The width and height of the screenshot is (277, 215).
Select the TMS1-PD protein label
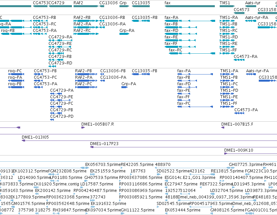[x=229, y=90]
